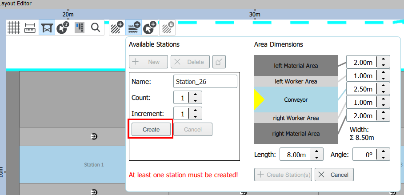
Task: Click the right Material Area block
Action: point(296,133)
